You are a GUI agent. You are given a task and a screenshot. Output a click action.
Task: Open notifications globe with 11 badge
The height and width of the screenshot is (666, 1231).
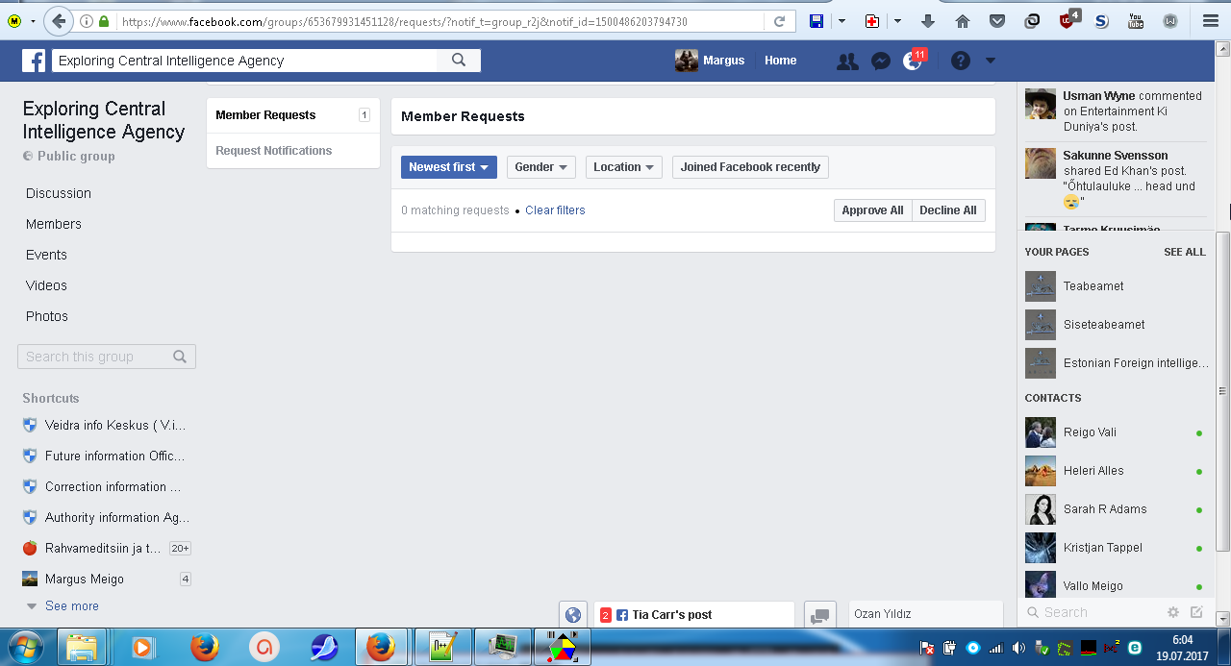coord(913,61)
